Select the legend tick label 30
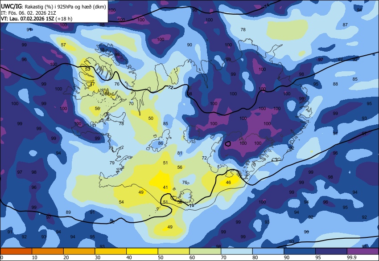This screenshot has height=261, width=379. (x=97, y=257)
